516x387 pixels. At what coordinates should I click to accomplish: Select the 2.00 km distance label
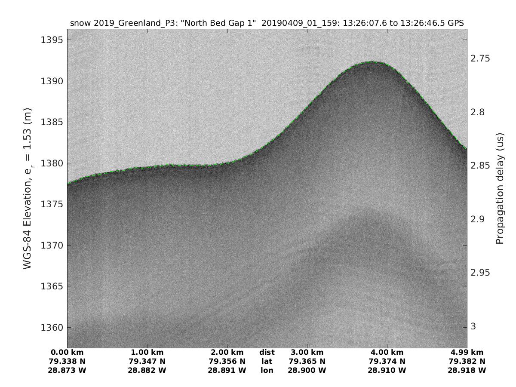227,353
